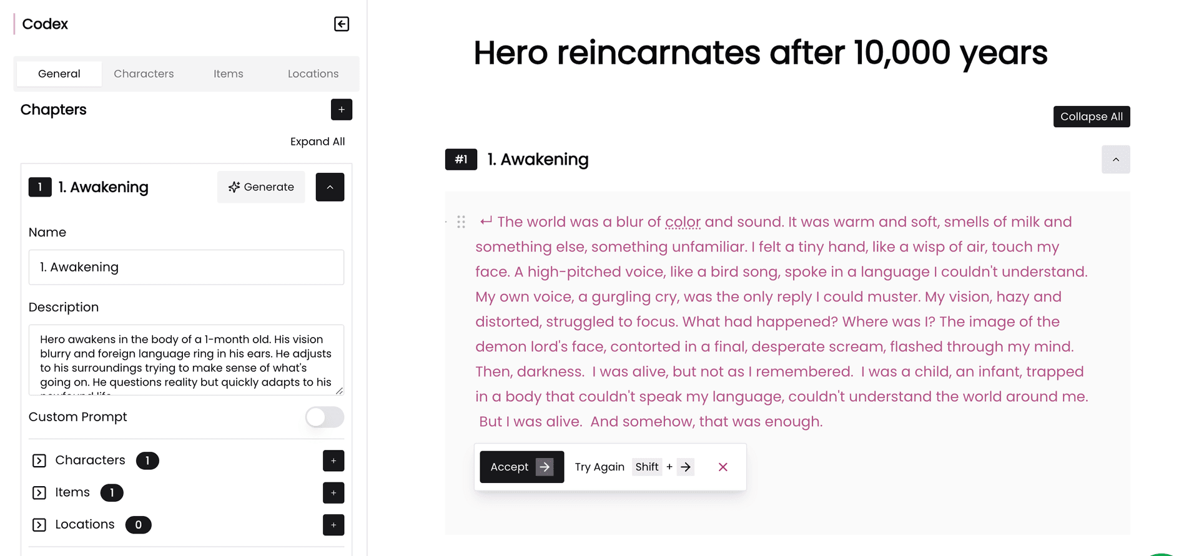This screenshot has width=1199, height=556.
Task: Collapse the 1. Awakening chapter card
Action: (330, 187)
